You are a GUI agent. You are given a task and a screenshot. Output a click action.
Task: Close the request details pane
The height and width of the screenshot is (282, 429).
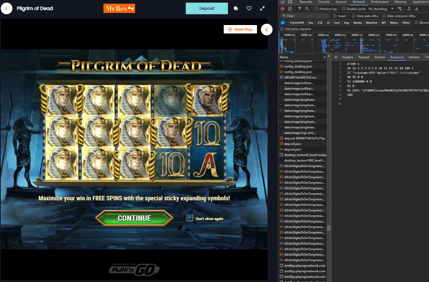click(336, 57)
